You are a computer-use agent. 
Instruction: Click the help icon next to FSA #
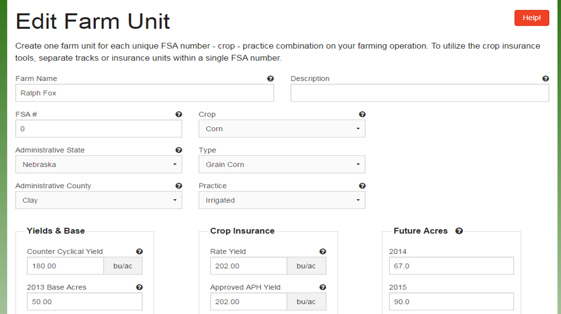(178, 115)
